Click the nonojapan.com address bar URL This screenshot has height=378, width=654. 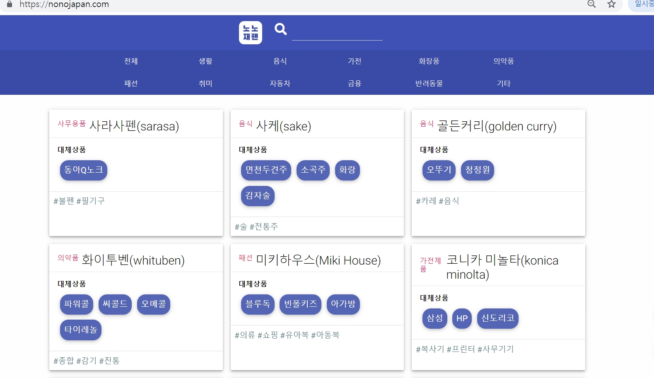point(64,5)
